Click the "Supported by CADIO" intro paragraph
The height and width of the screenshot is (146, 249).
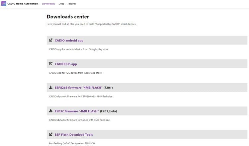click(x=91, y=24)
